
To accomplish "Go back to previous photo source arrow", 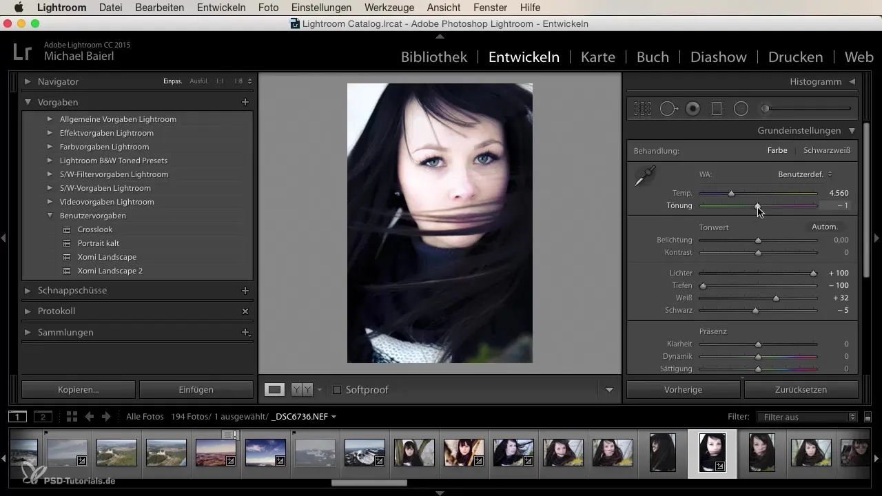I will coord(90,417).
